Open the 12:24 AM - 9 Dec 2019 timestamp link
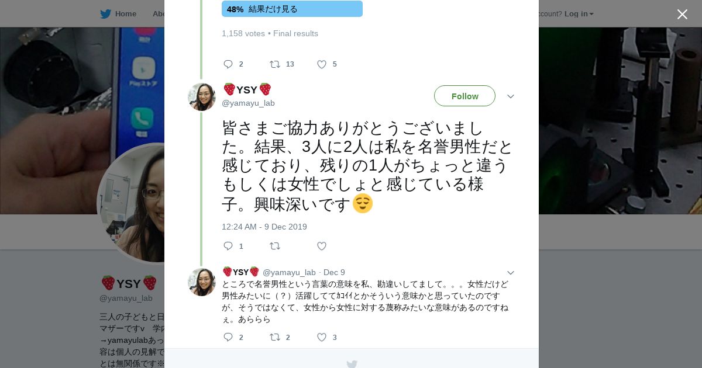Screen dimensions: 702x368 click(264, 227)
